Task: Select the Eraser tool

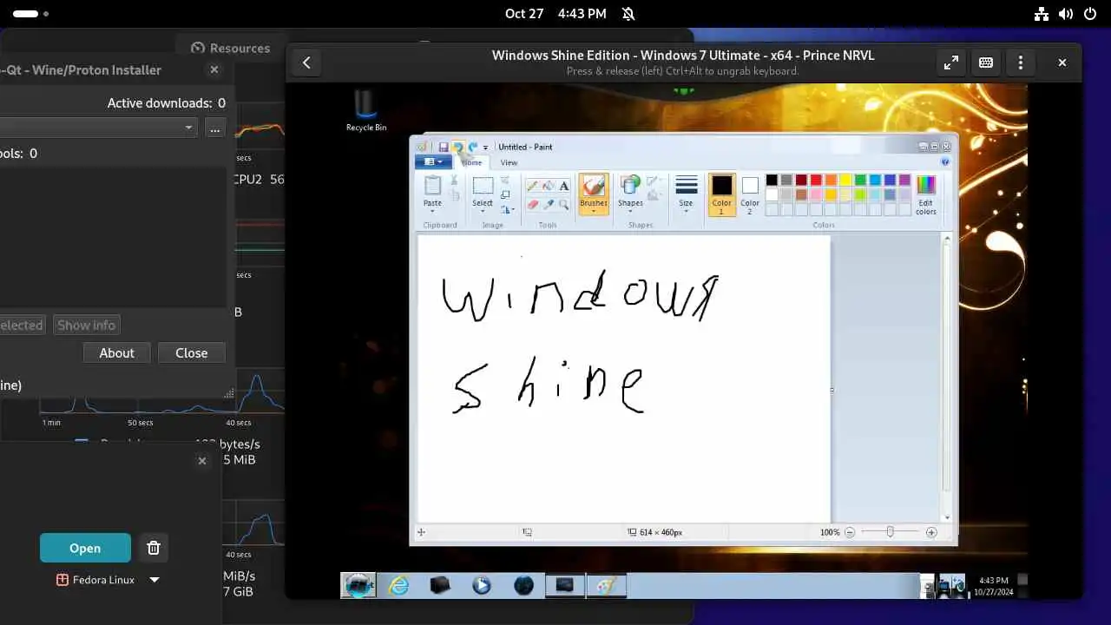Action: click(x=532, y=204)
